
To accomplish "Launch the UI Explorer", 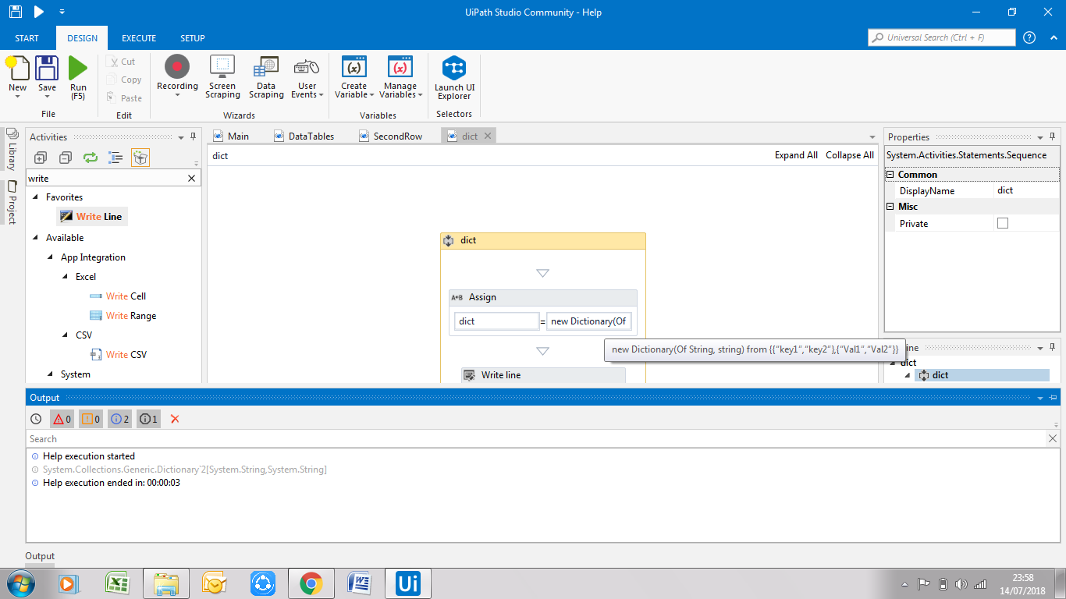I will point(454,78).
